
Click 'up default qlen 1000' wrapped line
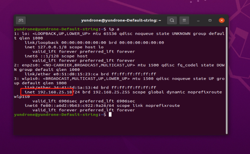[x=40, y=83]
